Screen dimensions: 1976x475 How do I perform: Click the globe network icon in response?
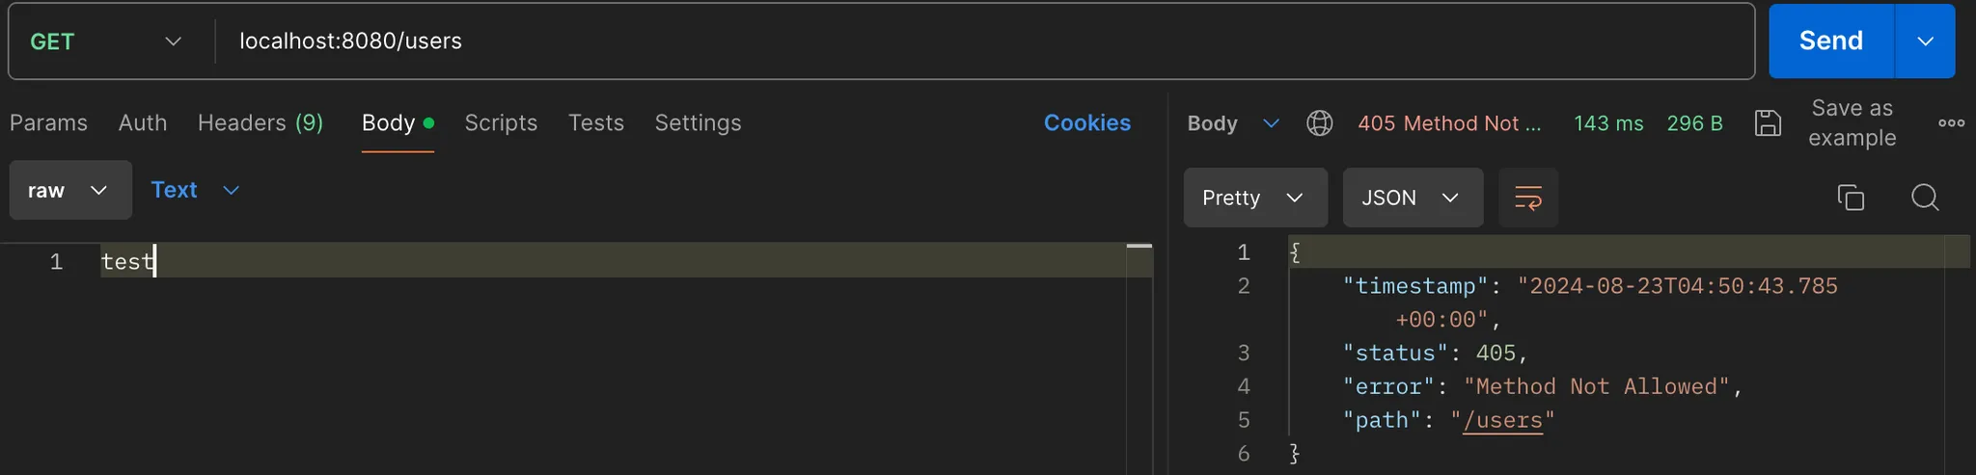(x=1319, y=123)
